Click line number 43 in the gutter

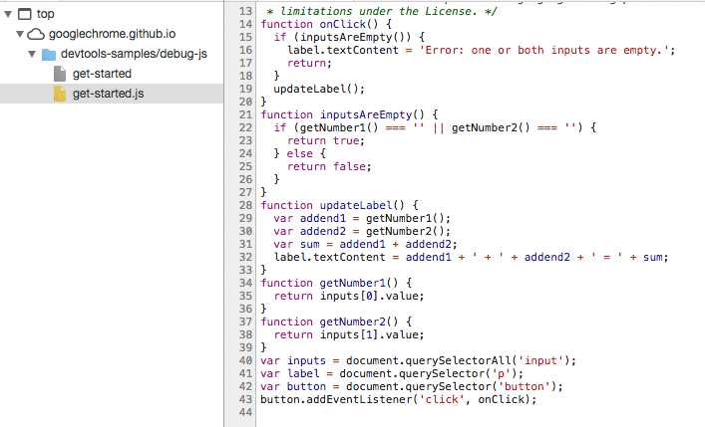point(245,399)
